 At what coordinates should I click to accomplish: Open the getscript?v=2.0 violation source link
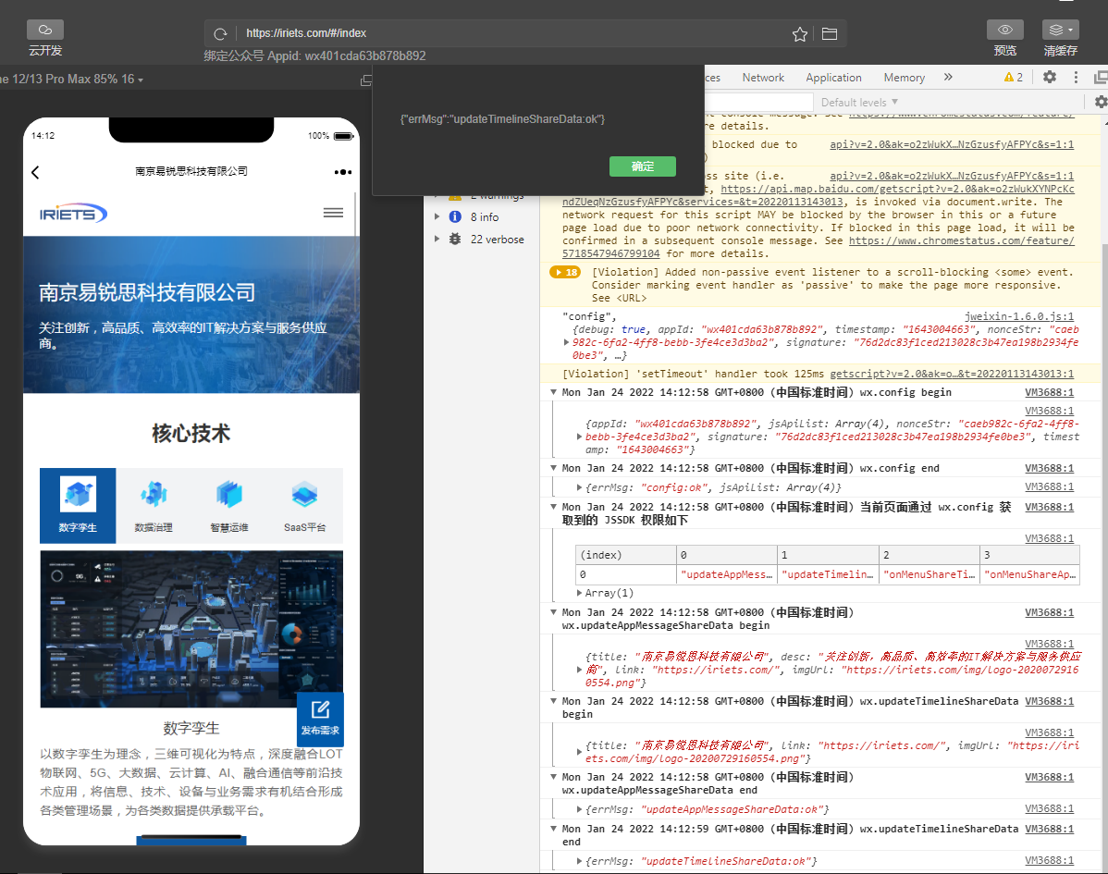pyautogui.click(x=952, y=374)
